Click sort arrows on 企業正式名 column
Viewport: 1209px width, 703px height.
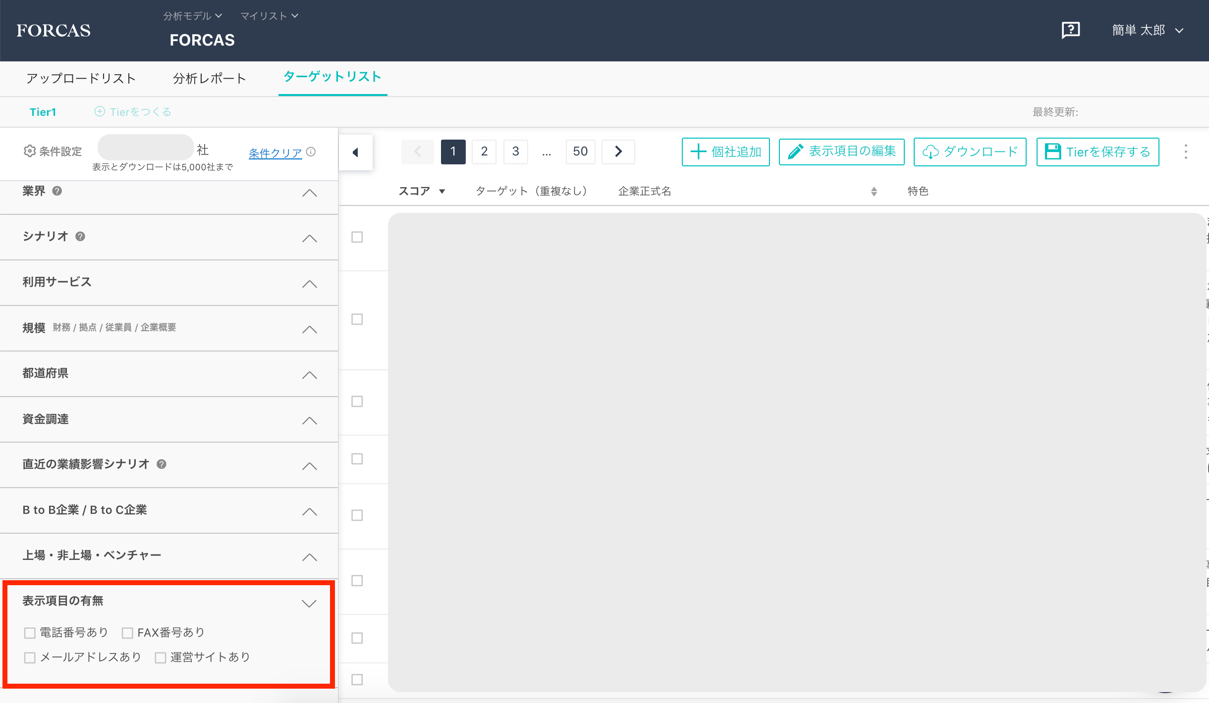(874, 192)
